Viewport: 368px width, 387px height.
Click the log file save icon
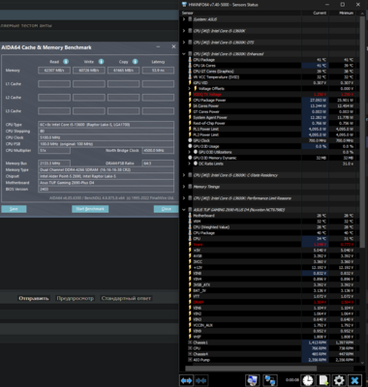323,380
